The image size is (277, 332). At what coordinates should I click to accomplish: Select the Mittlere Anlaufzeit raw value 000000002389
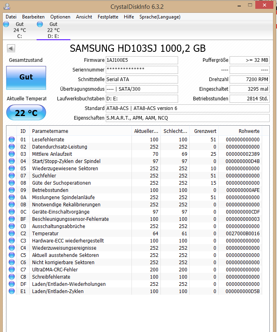243,154
